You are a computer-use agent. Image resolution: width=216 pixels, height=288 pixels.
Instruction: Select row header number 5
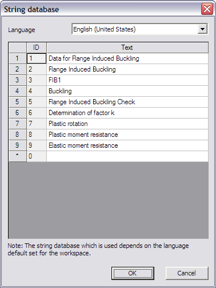[17, 102]
